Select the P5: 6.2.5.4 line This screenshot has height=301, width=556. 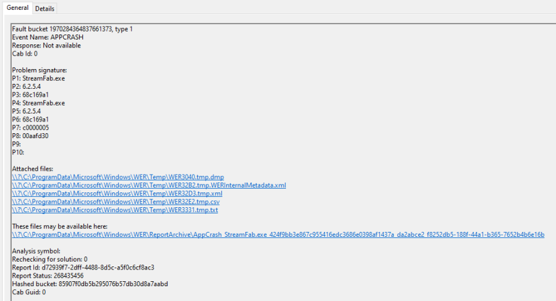(x=26, y=111)
